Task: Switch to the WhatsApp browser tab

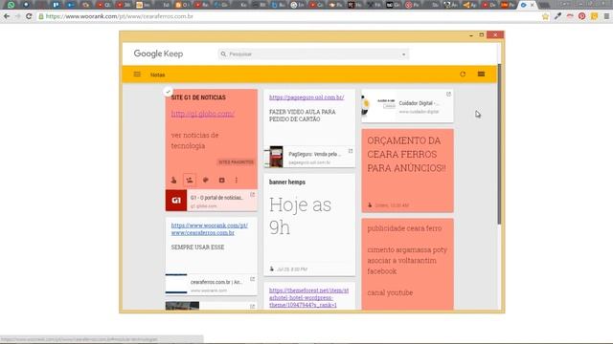Action: (x=11, y=5)
